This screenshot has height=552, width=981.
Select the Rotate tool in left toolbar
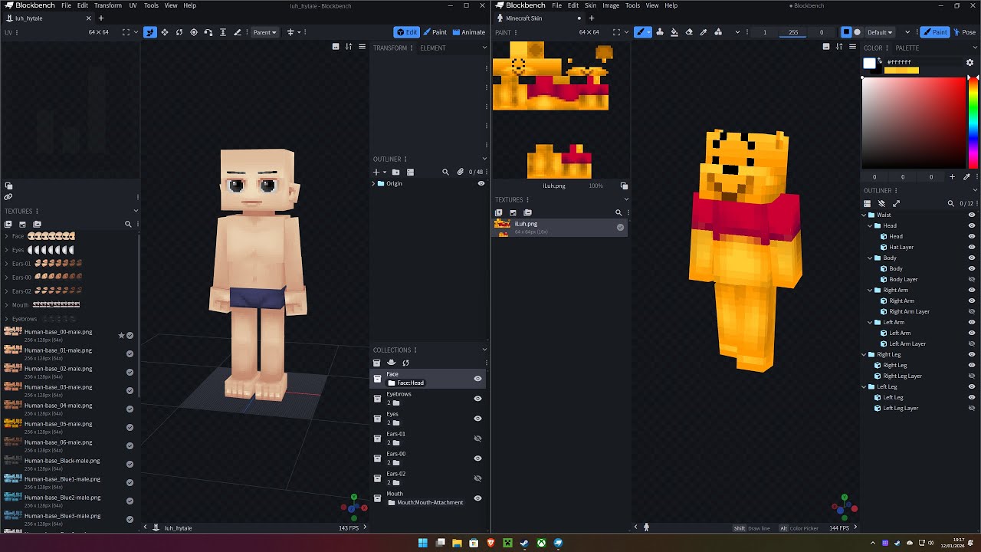(x=179, y=32)
